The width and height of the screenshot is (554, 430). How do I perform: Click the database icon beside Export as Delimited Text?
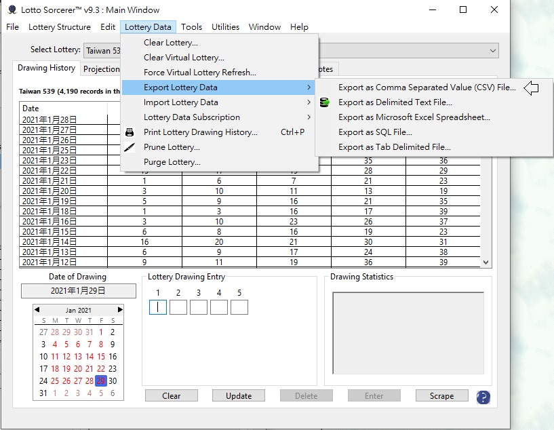tap(325, 102)
